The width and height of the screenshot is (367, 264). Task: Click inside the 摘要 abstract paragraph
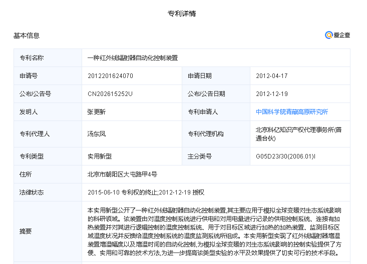pos(215,231)
